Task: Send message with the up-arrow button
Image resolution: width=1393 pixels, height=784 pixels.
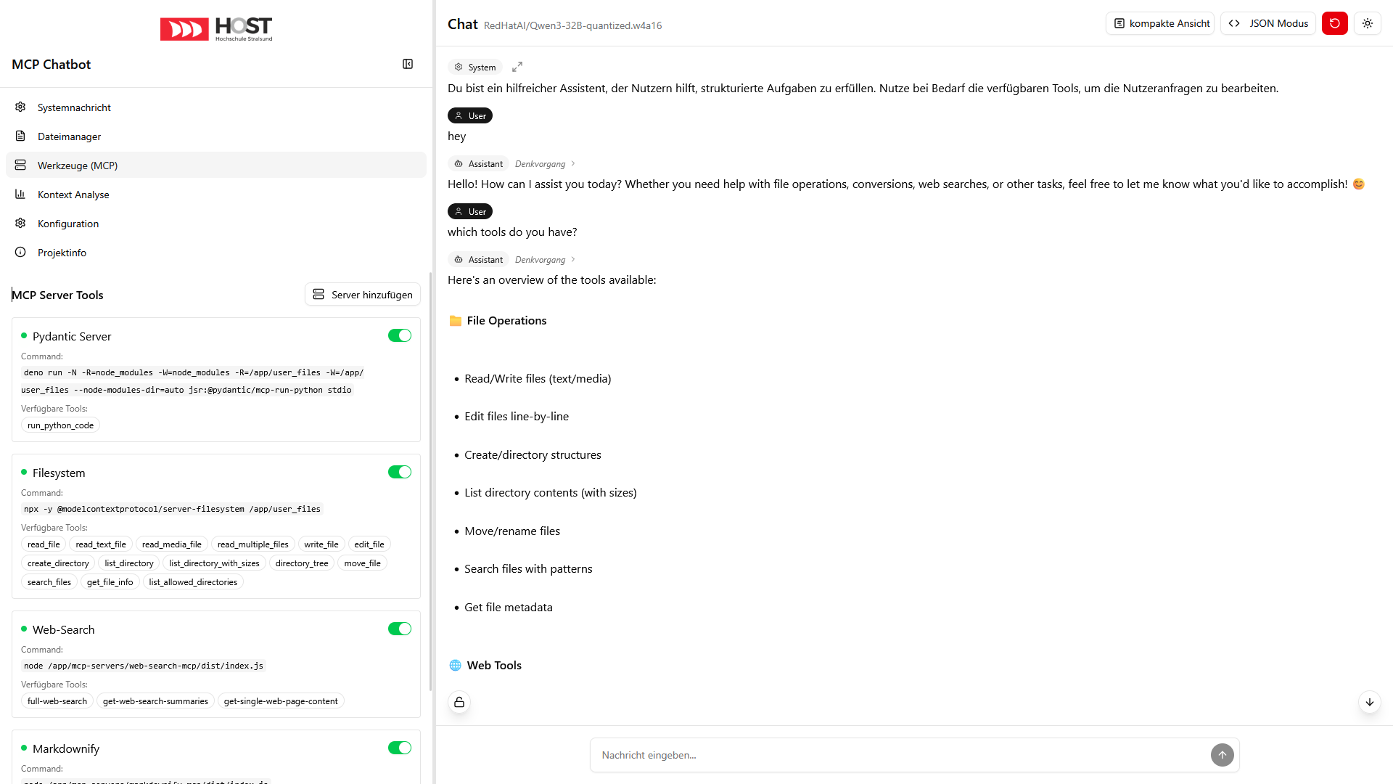Action: 1223,755
